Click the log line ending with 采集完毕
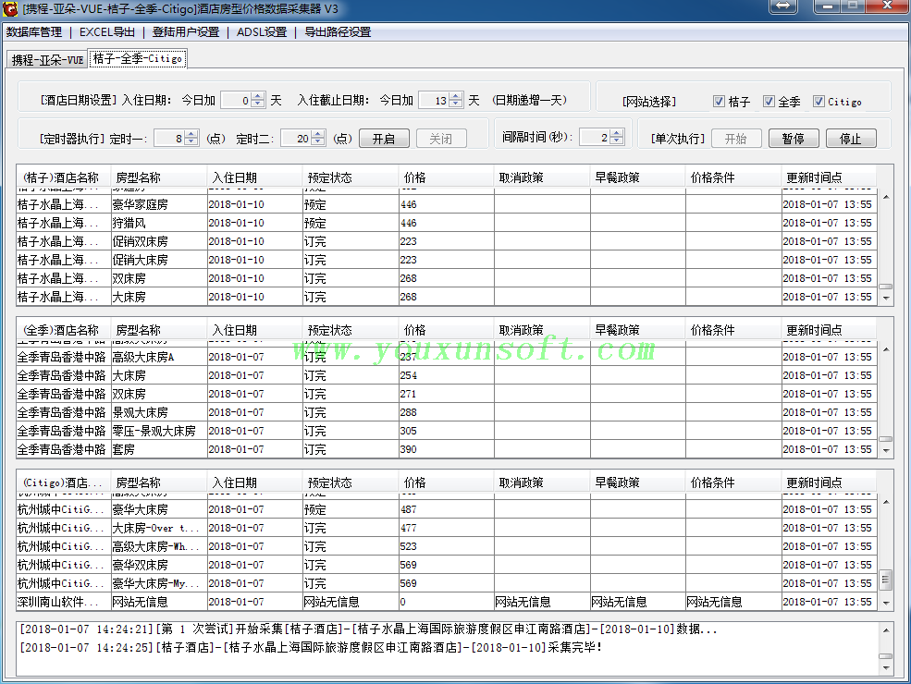The height and width of the screenshot is (684, 911). (312, 647)
